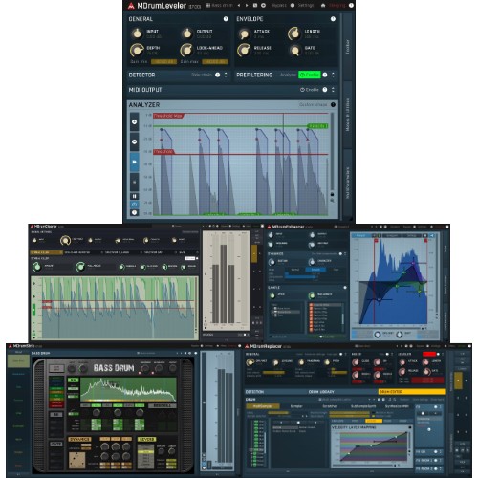Click the ATTACK knob in ENVELOPE panel

pyautogui.click(x=245, y=33)
